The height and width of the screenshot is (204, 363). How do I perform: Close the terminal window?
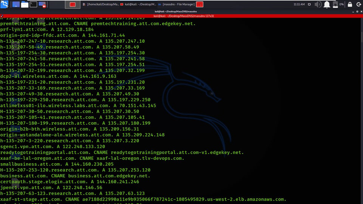361,11
